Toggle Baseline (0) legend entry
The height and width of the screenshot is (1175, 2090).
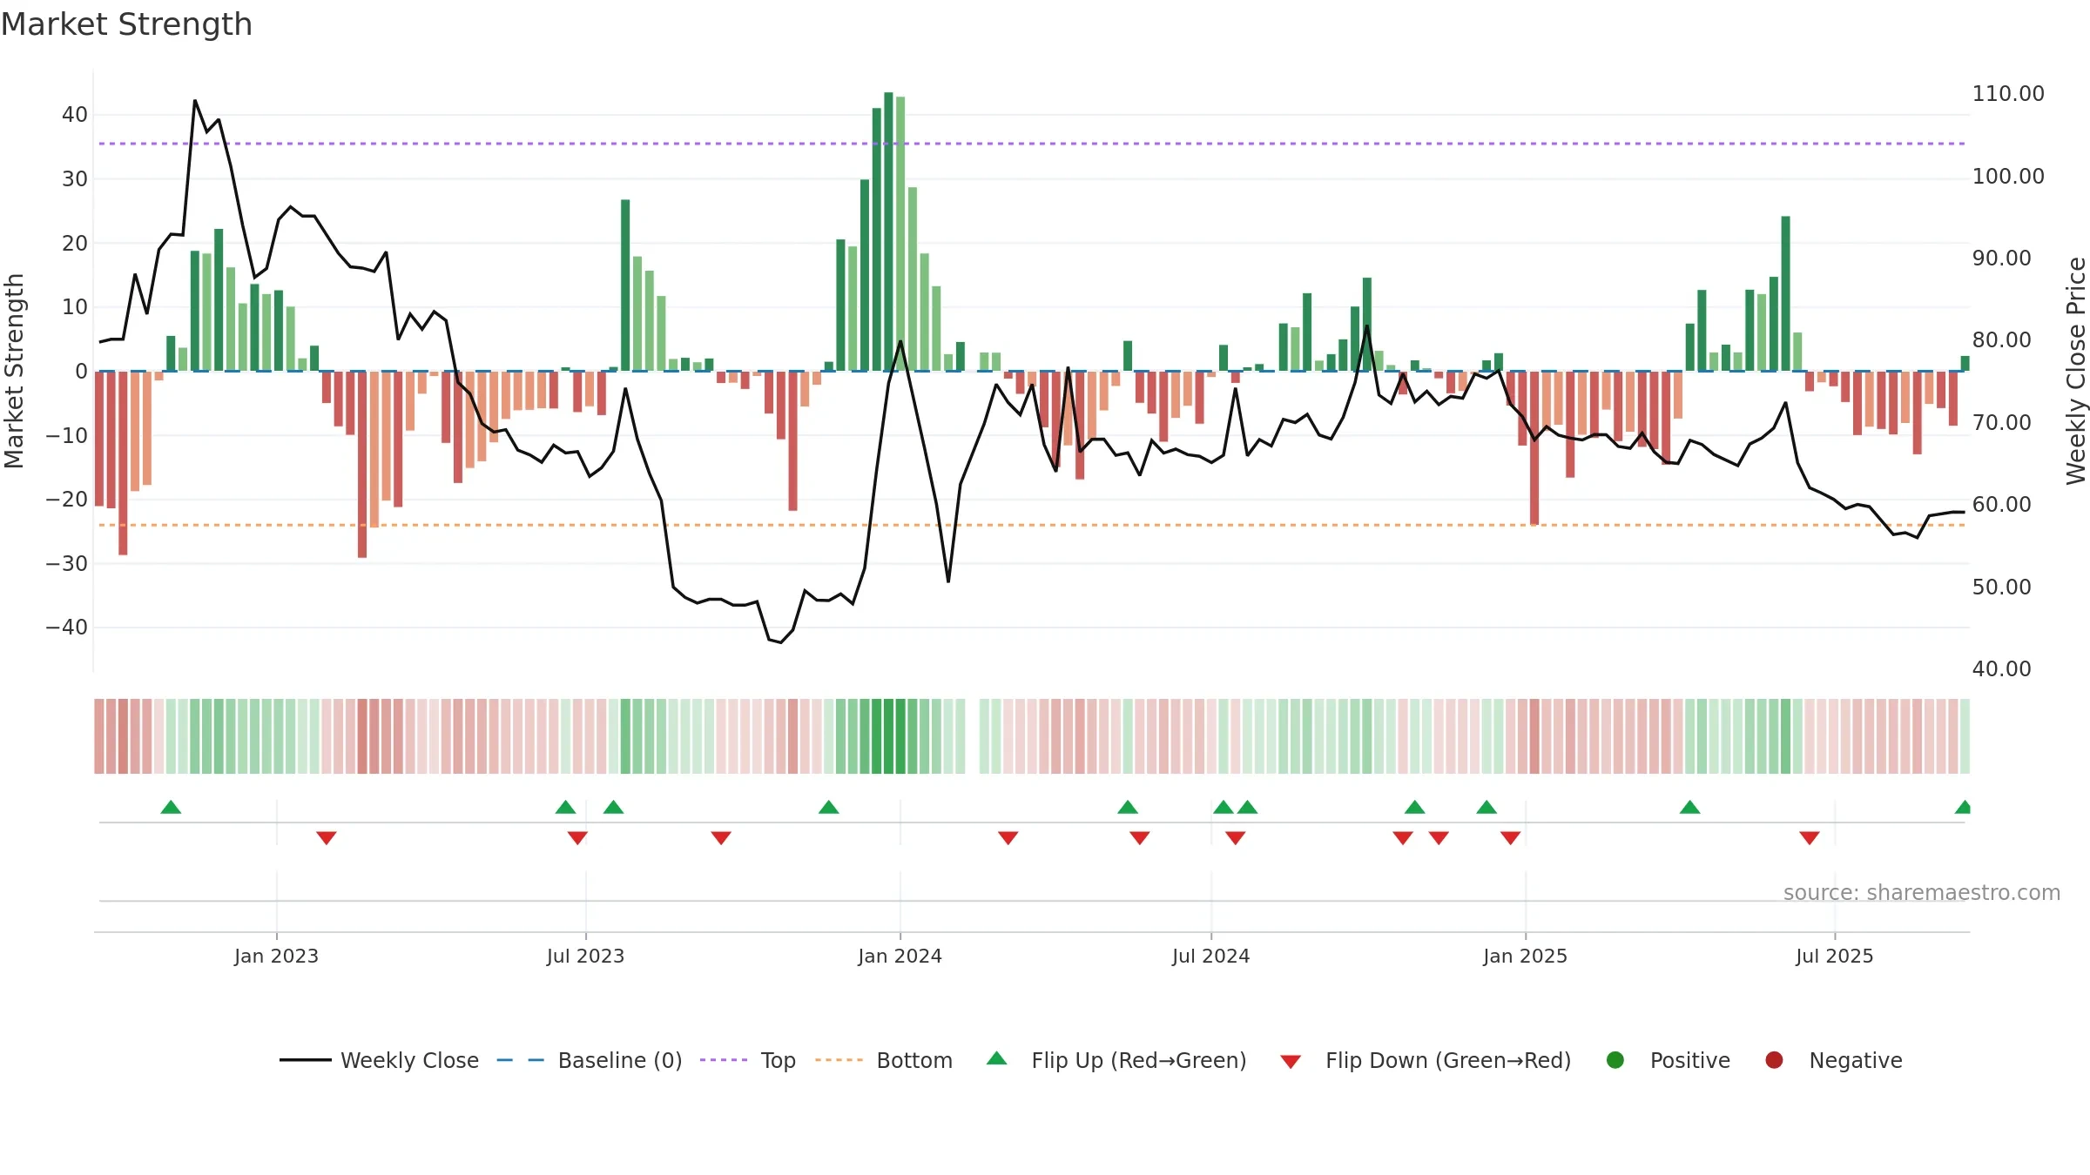tap(589, 1060)
